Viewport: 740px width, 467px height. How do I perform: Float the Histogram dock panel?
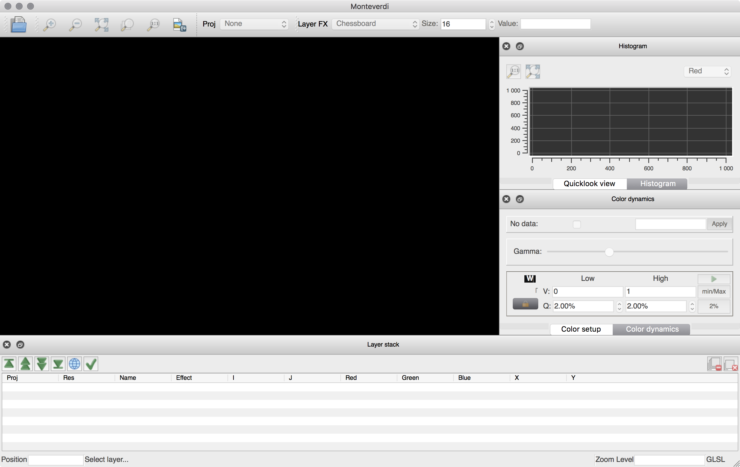(520, 46)
